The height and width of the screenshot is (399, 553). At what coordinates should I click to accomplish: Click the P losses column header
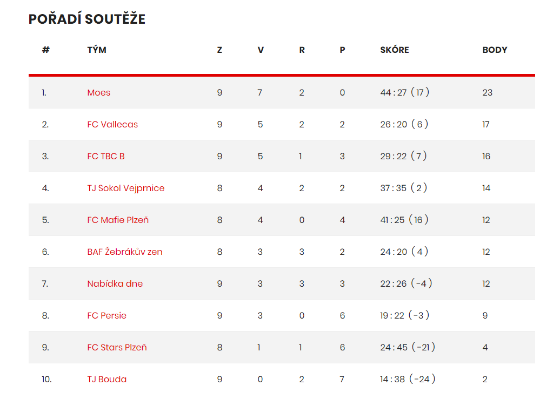point(343,50)
